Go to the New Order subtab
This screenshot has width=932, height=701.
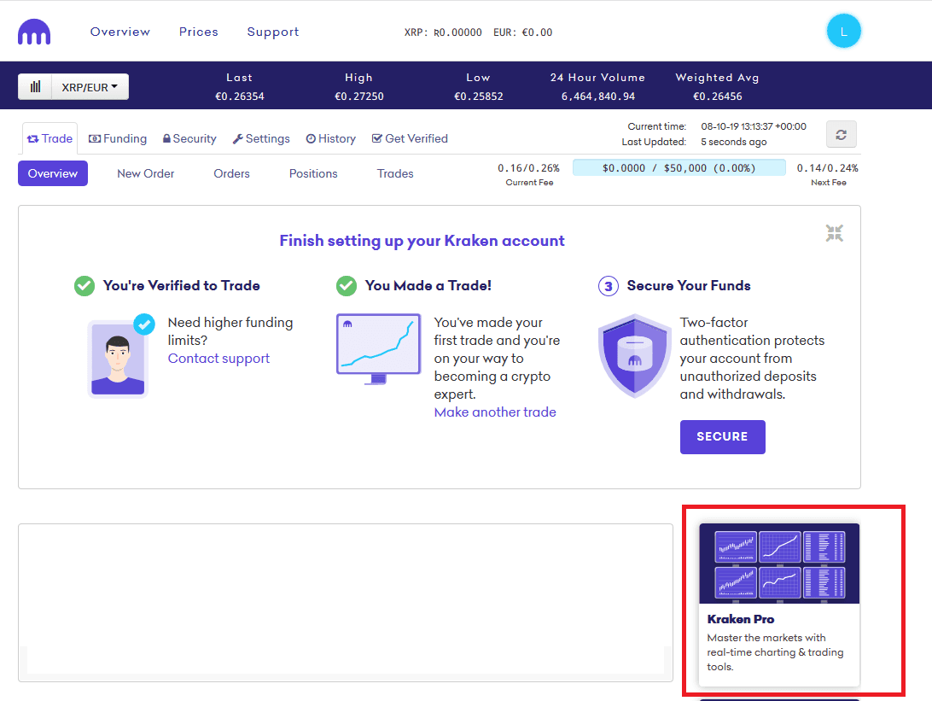(x=145, y=173)
